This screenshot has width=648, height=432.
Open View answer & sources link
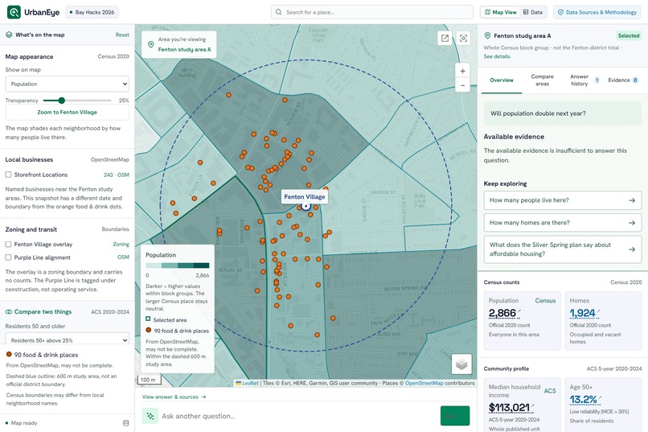(x=174, y=397)
